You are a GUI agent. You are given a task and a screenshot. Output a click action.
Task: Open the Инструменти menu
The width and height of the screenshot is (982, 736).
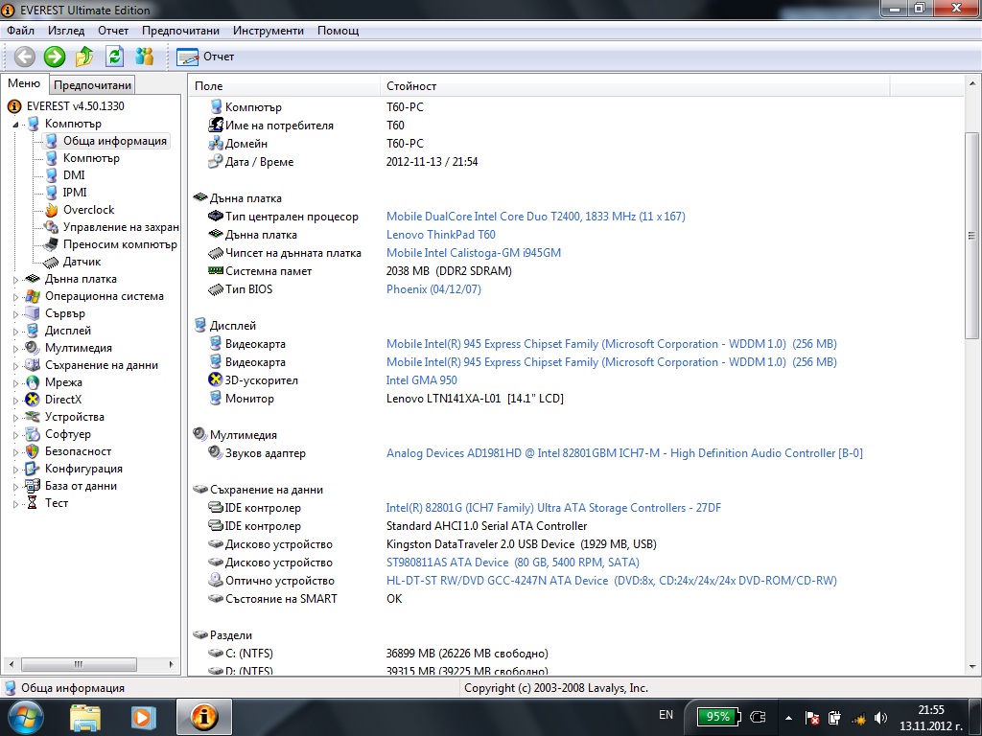click(269, 31)
